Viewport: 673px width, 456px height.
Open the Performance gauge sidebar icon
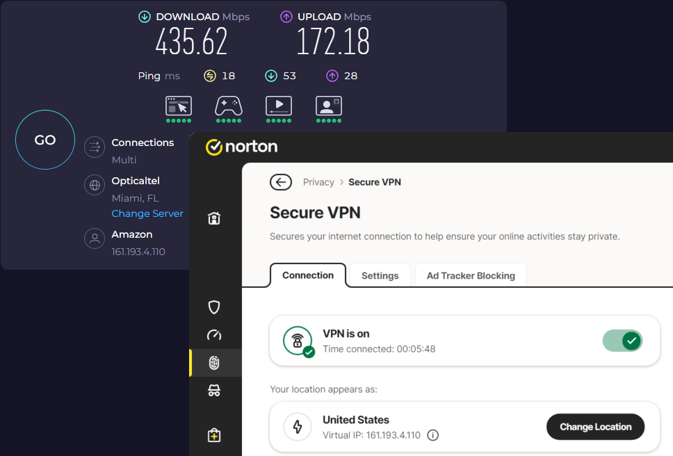[214, 335]
